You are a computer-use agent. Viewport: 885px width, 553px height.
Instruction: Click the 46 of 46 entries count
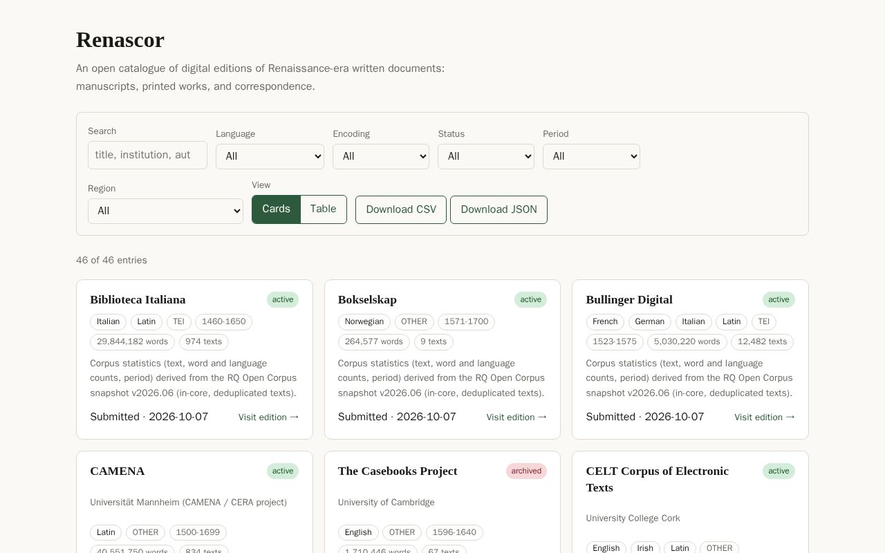(x=111, y=261)
